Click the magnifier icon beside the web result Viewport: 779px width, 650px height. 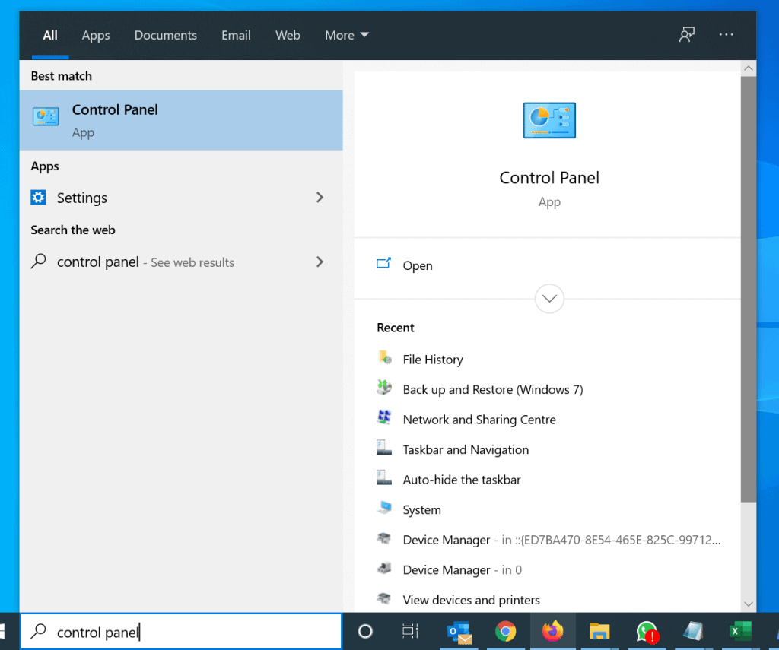pyautogui.click(x=38, y=262)
